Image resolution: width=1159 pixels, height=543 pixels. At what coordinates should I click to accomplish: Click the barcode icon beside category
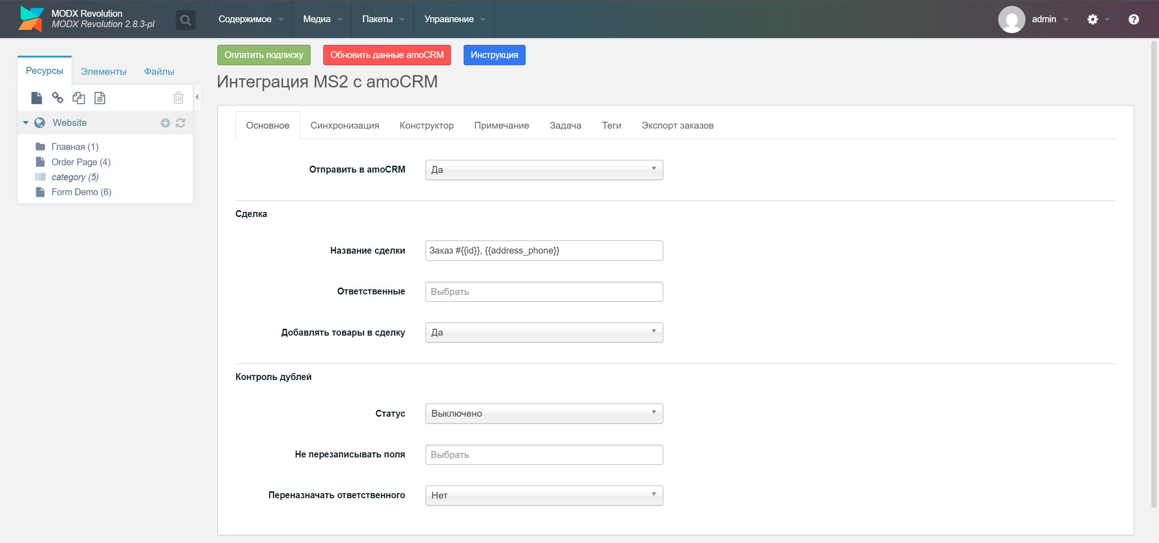pyautogui.click(x=40, y=177)
